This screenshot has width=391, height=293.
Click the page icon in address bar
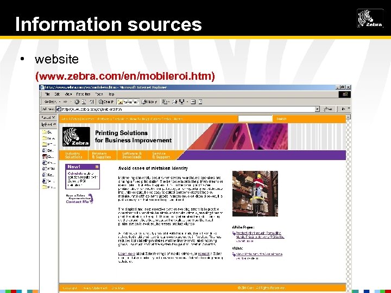coord(59,109)
